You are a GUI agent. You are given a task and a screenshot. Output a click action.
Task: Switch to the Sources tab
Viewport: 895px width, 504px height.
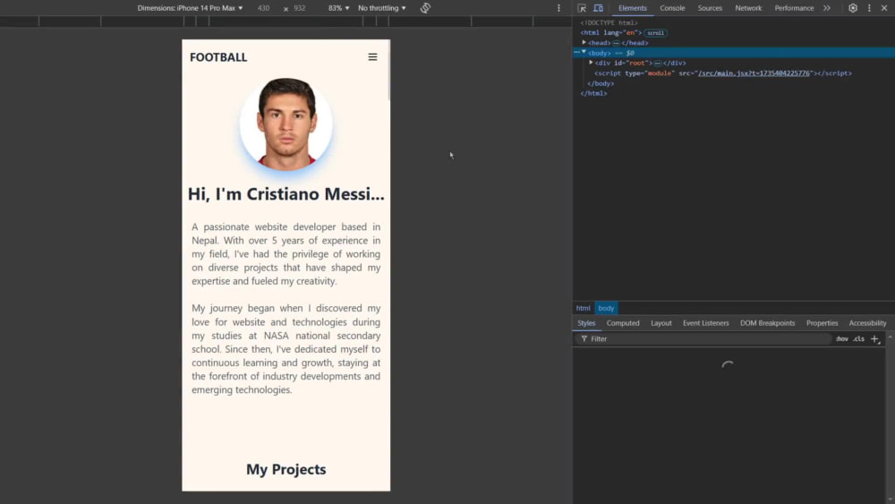pyautogui.click(x=710, y=8)
